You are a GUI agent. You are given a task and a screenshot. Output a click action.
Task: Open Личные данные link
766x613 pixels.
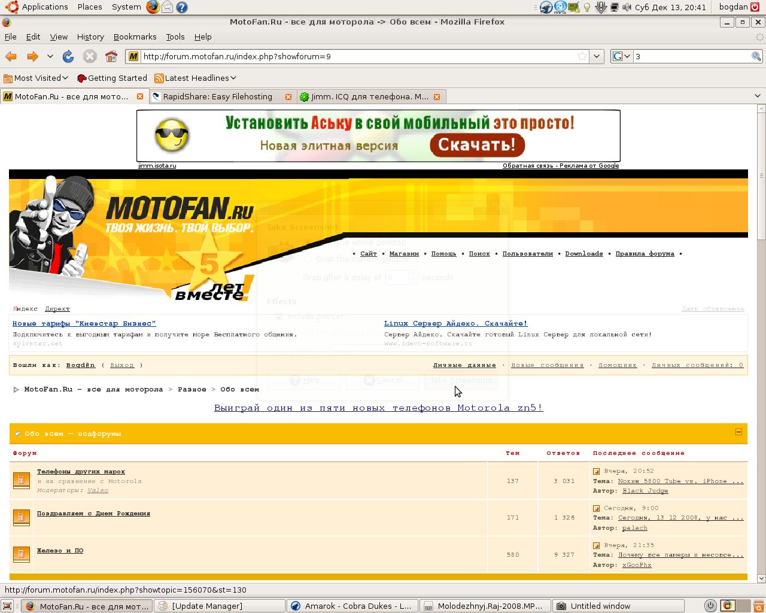tap(464, 365)
